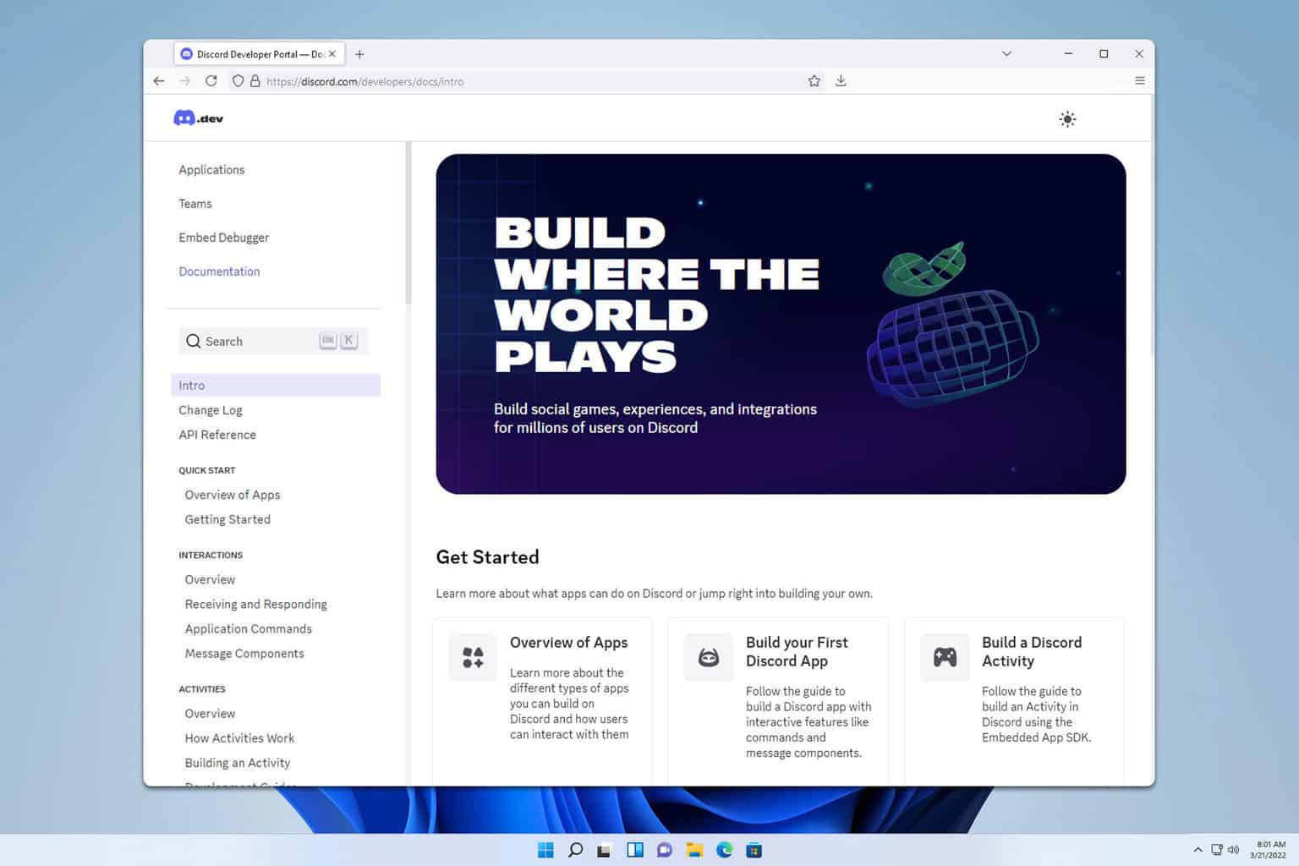
Task: Open the taskbar clock and date
Action: pos(1269,850)
